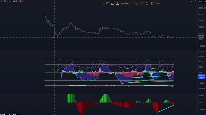Delete the drawing with the trash icon
The image size is (206, 115).
pos(152,3)
